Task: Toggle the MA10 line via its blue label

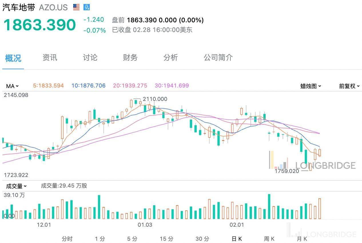Action: [88, 86]
